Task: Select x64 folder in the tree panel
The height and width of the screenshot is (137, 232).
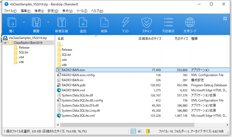Action: click(x=21, y=57)
